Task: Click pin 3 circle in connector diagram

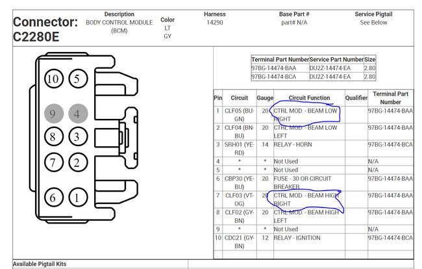Action: coord(78,136)
